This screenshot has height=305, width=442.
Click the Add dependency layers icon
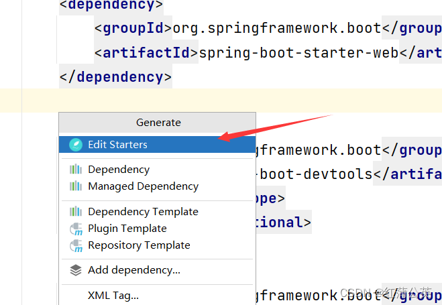[x=76, y=270]
